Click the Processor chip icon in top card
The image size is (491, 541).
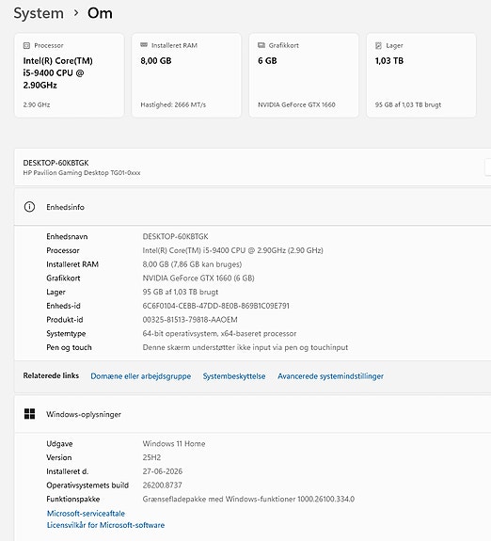click(x=26, y=45)
